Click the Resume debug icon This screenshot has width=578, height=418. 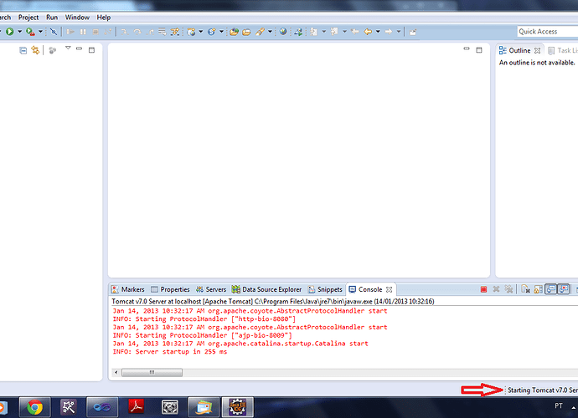[70, 32]
